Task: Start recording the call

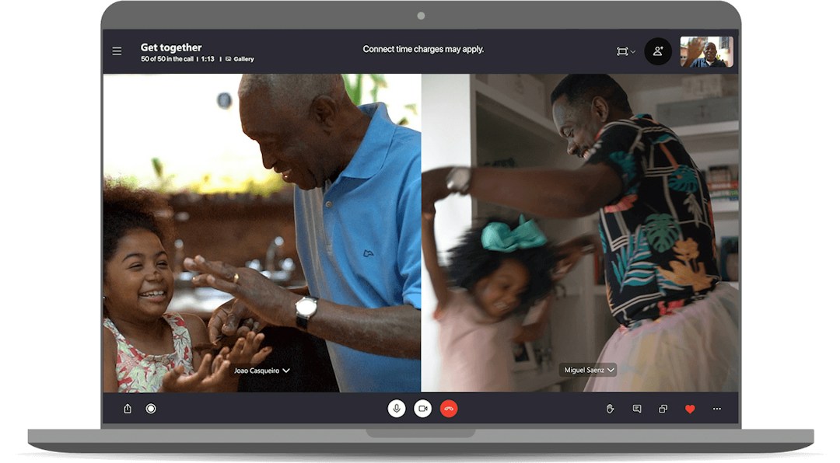Action: pos(151,409)
